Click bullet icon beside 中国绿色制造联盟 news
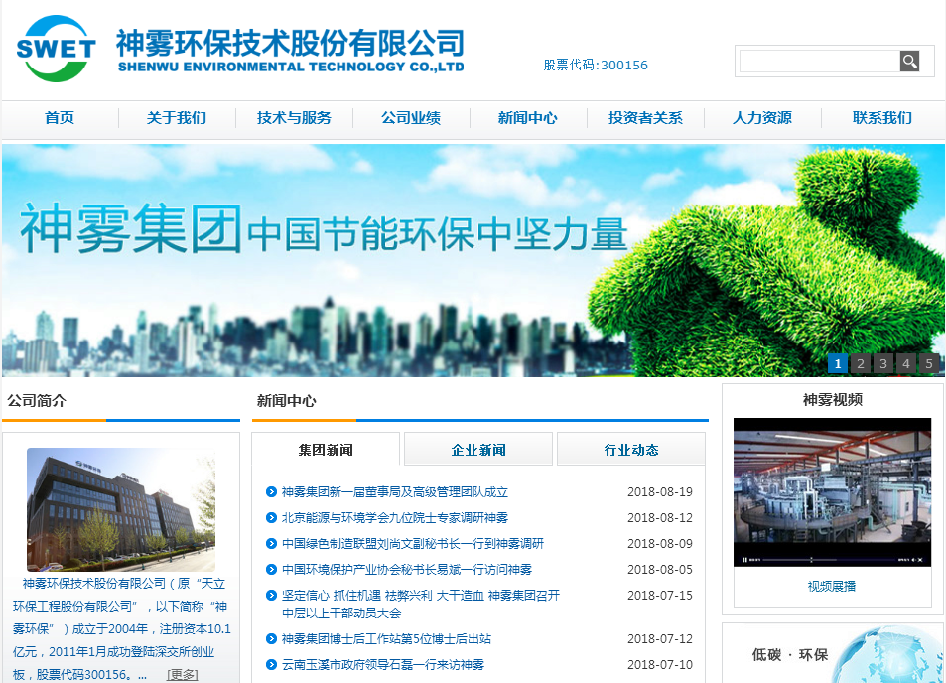The height and width of the screenshot is (683, 946). (x=272, y=544)
